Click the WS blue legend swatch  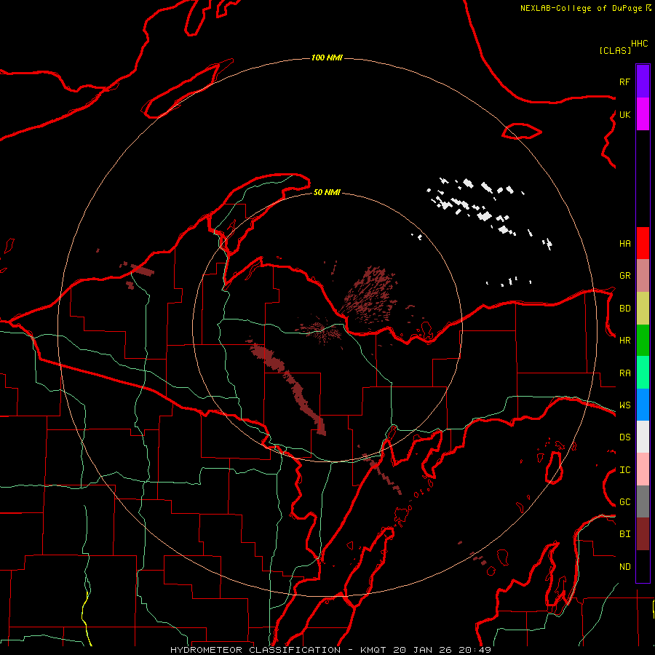coord(643,405)
